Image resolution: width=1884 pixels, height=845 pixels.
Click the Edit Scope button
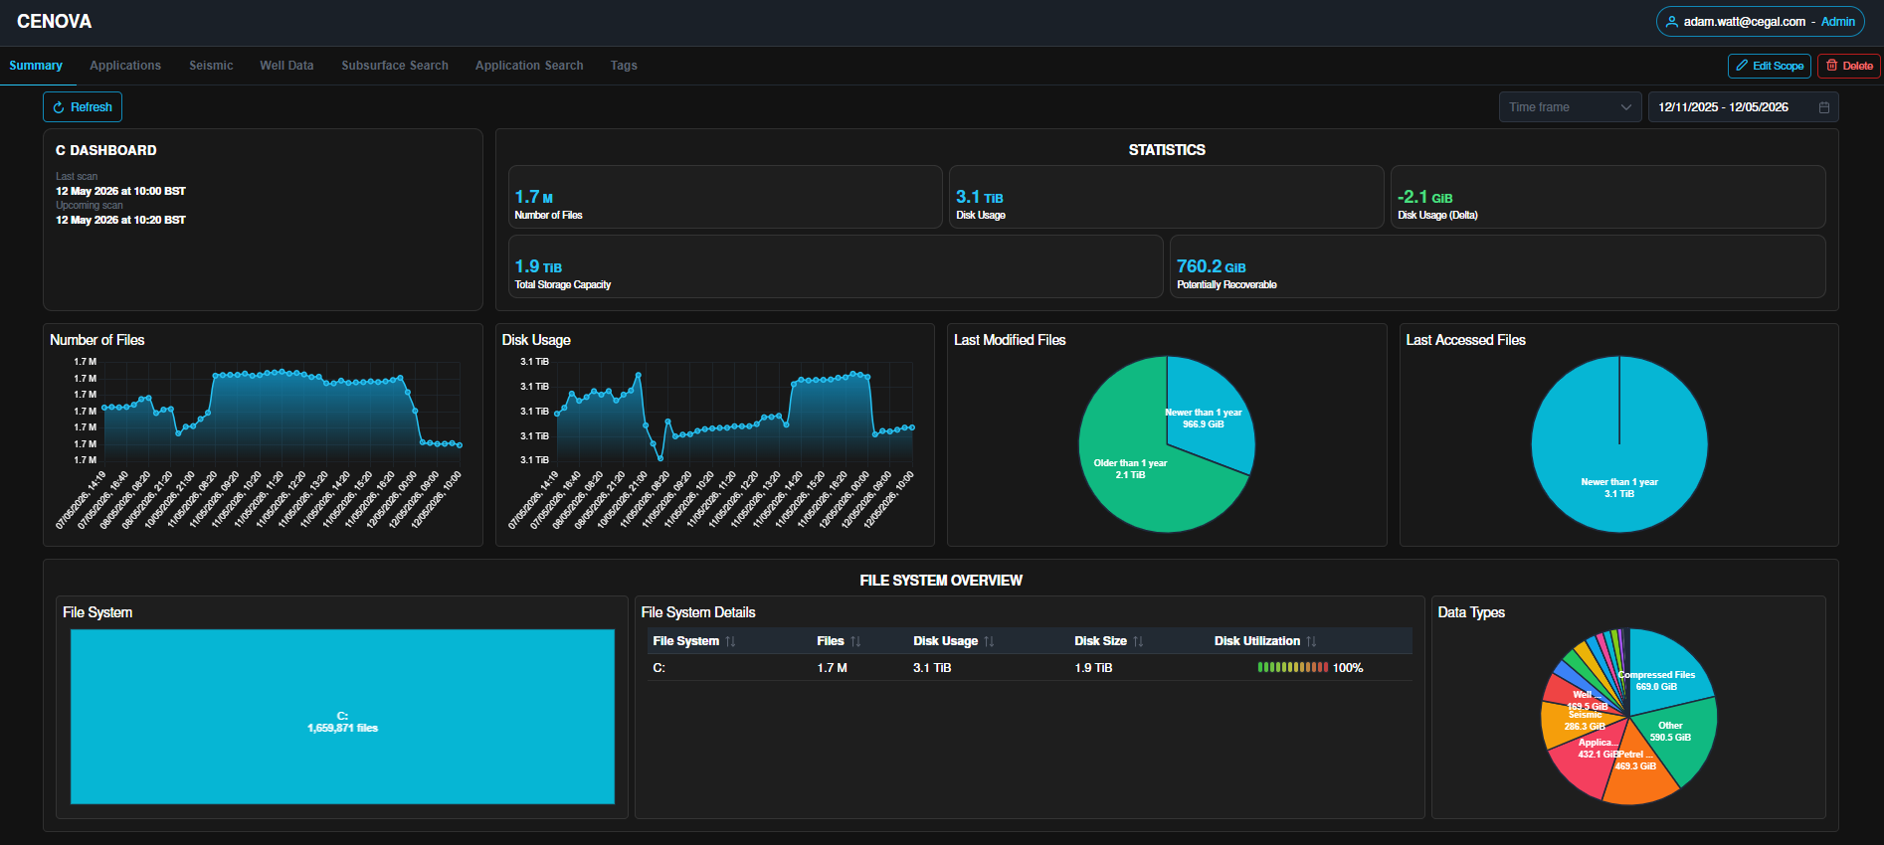click(1769, 66)
